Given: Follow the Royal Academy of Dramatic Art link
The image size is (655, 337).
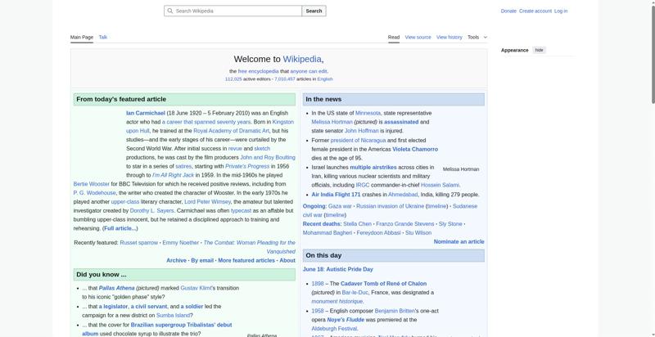Looking at the screenshot, I should 231,131.
